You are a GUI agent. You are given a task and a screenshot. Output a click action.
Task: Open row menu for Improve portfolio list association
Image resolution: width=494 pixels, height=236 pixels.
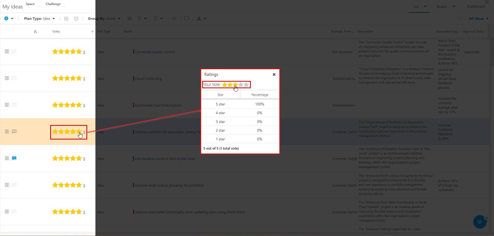tap(7, 132)
